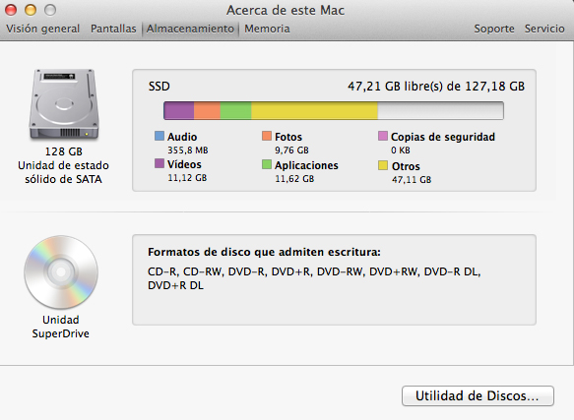The height and width of the screenshot is (420, 574).
Task: Click the yellow Otros segment in storage bar
Action: pos(314,110)
